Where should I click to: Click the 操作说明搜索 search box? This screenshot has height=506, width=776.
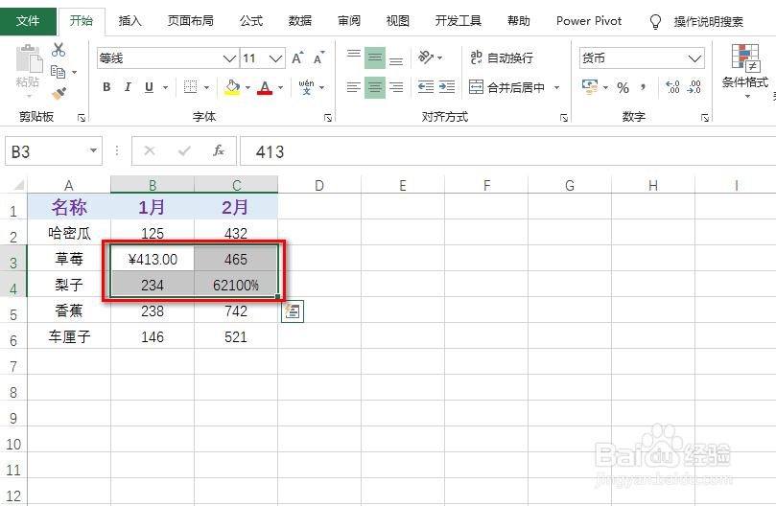[708, 21]
